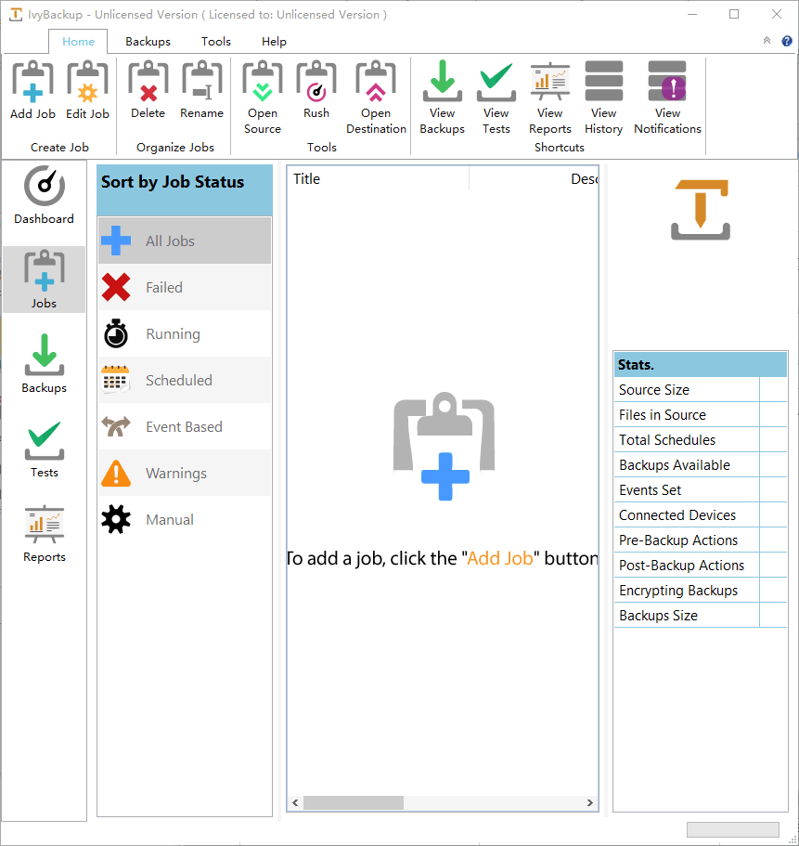
Task: Open Backups in the sidebar
Action: [x=45, y=364]
